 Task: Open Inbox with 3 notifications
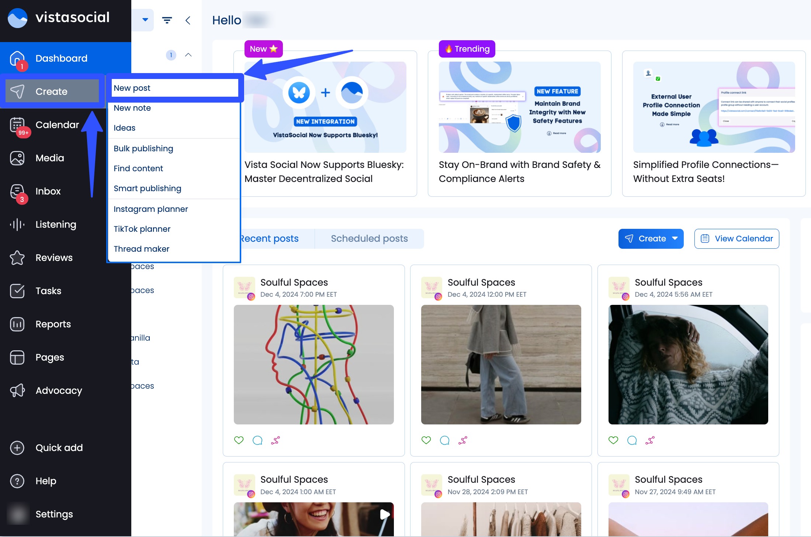tap(17, 192)
